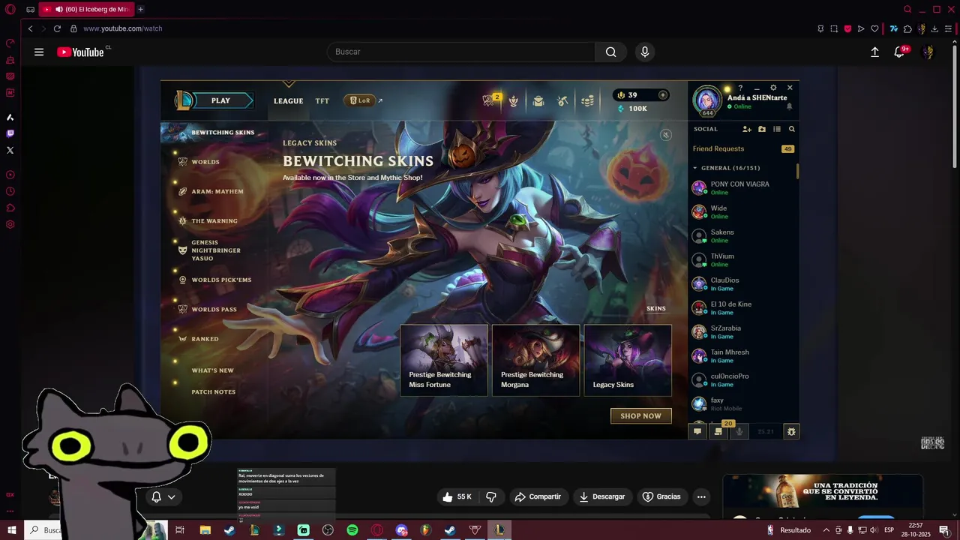This screenshot has width=960, height=540.
Task: Toggle the banner mute sound icon
Action: click(665, 135)
